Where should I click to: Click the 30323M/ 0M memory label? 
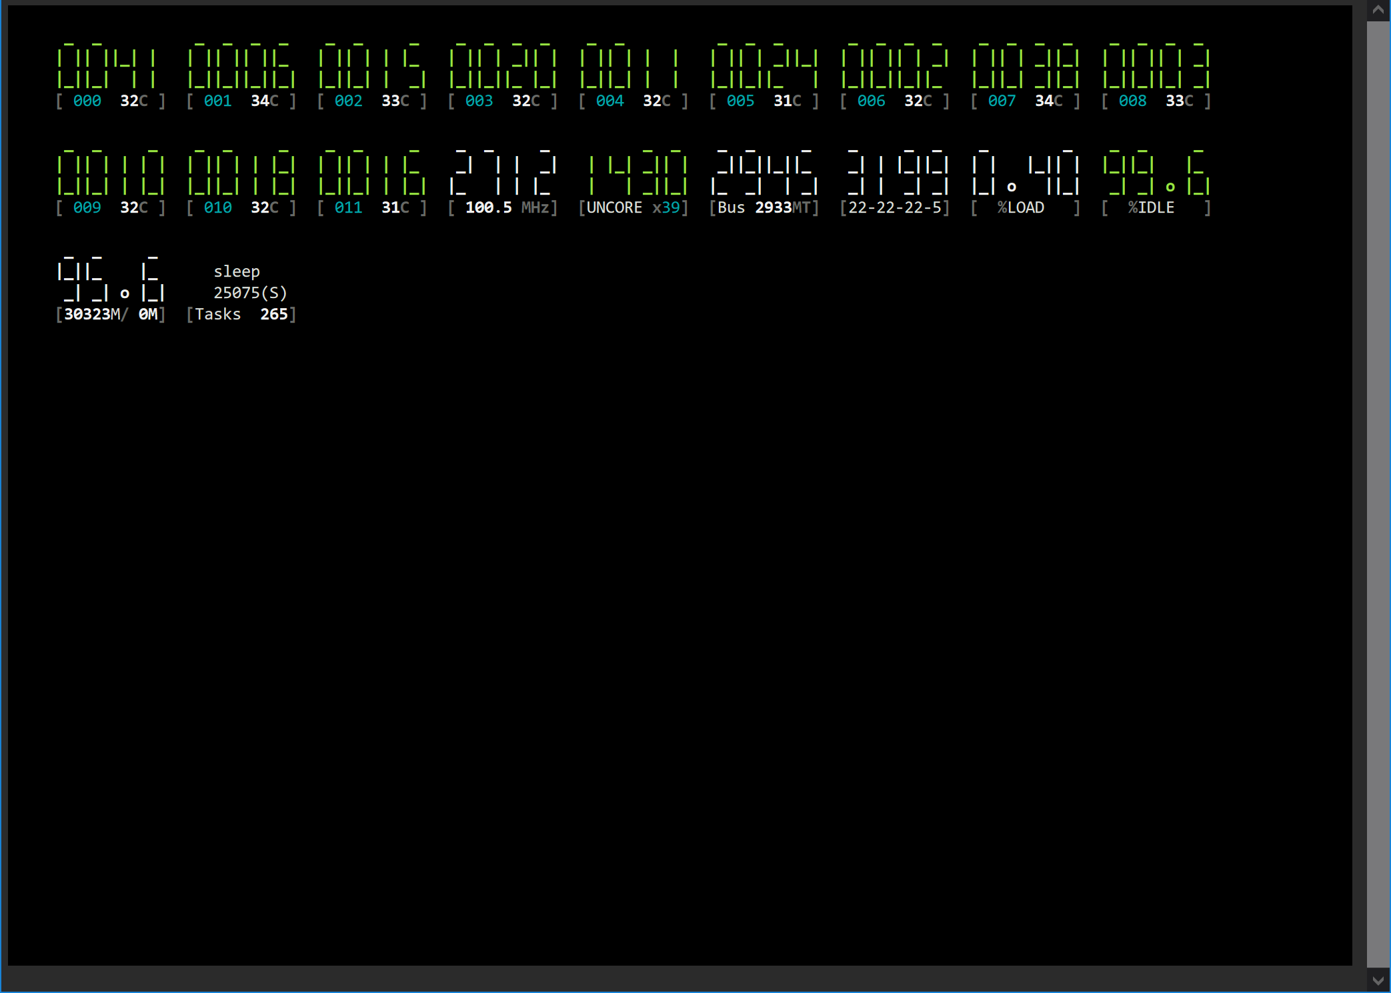(111, 314)
